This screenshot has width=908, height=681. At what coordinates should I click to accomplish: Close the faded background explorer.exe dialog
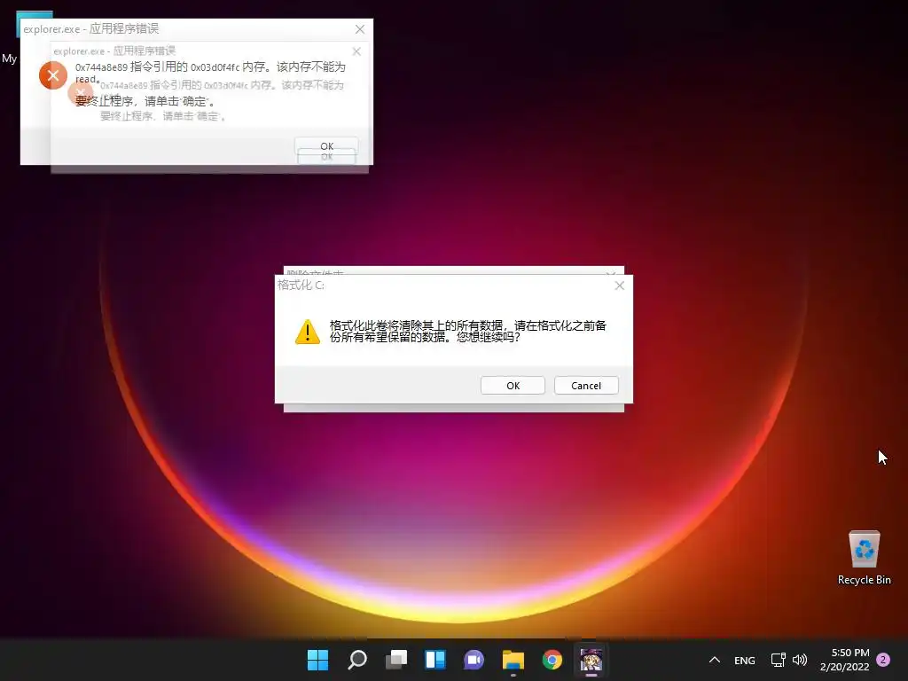(x=356, y=51)
